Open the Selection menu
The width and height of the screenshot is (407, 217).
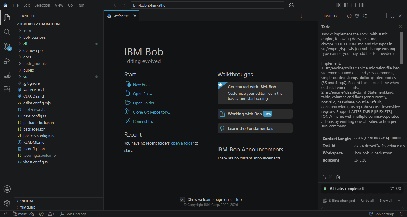(42, 5)
